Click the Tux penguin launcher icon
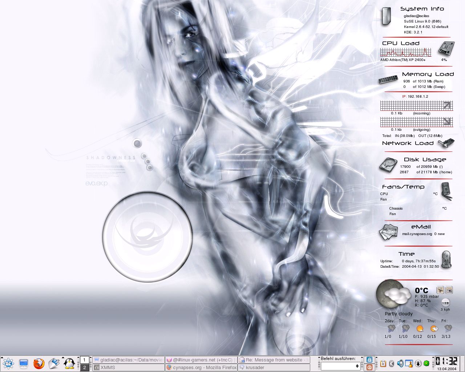 69,363
